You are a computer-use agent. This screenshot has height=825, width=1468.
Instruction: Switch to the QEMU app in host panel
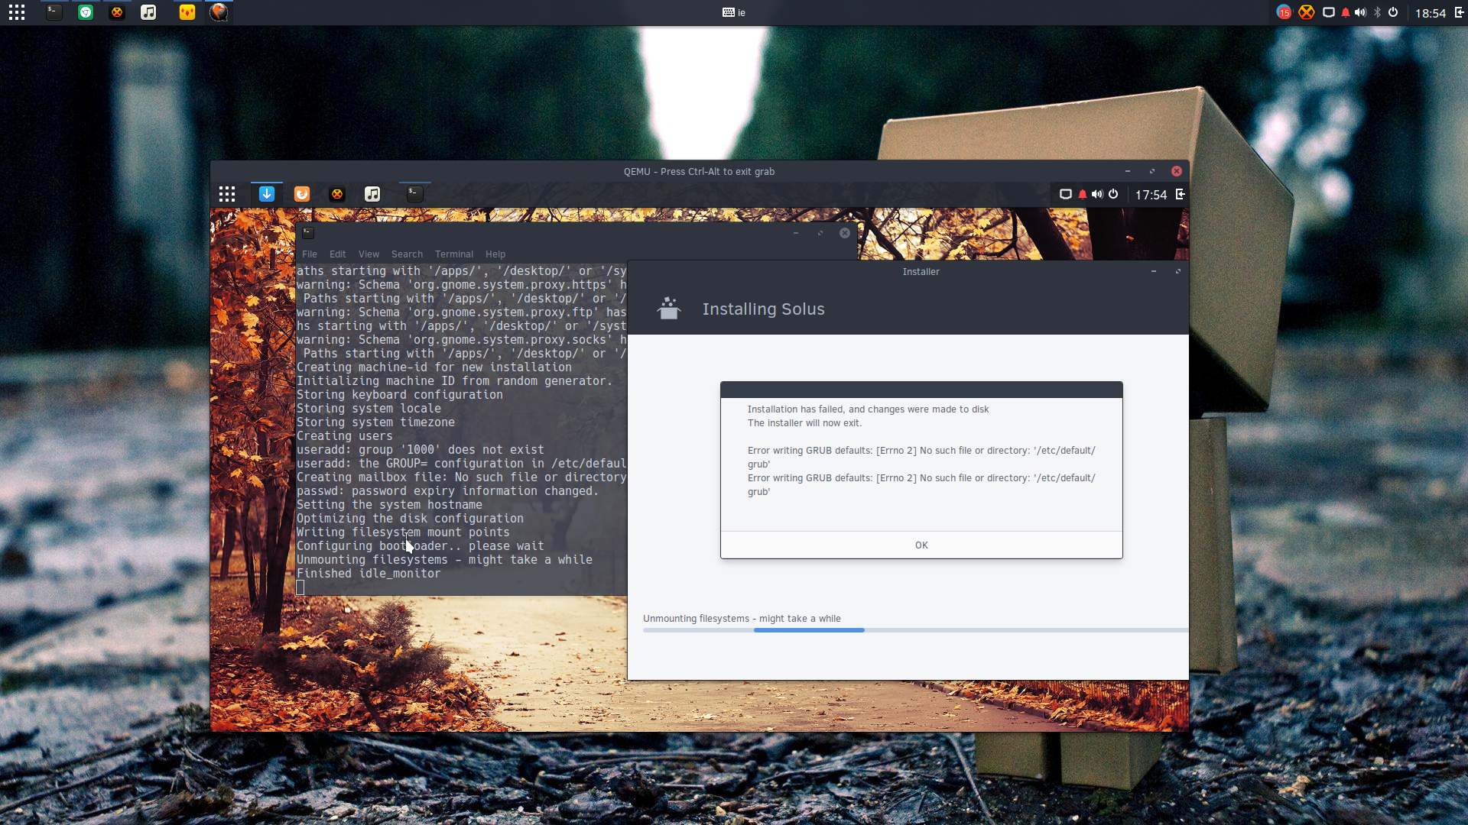[219, 12]
